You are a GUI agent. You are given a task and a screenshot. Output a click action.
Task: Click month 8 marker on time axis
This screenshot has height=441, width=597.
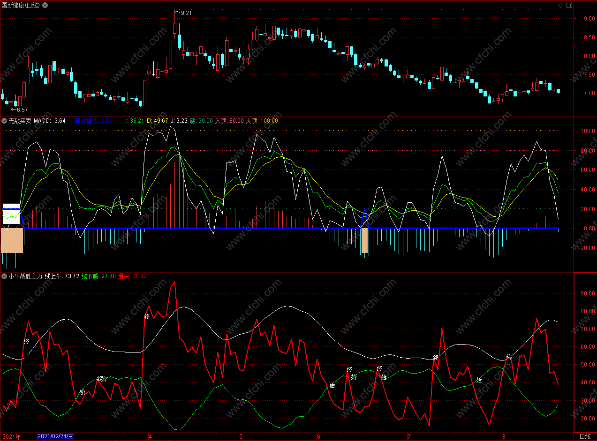[x=504, y=436]
